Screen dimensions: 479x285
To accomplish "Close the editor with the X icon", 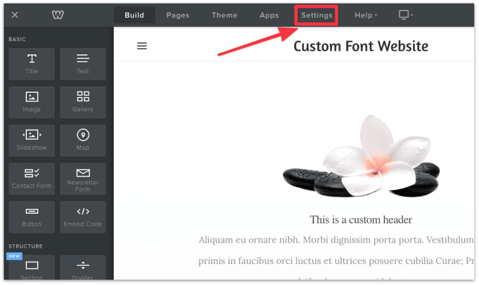I will coord(14,14).
